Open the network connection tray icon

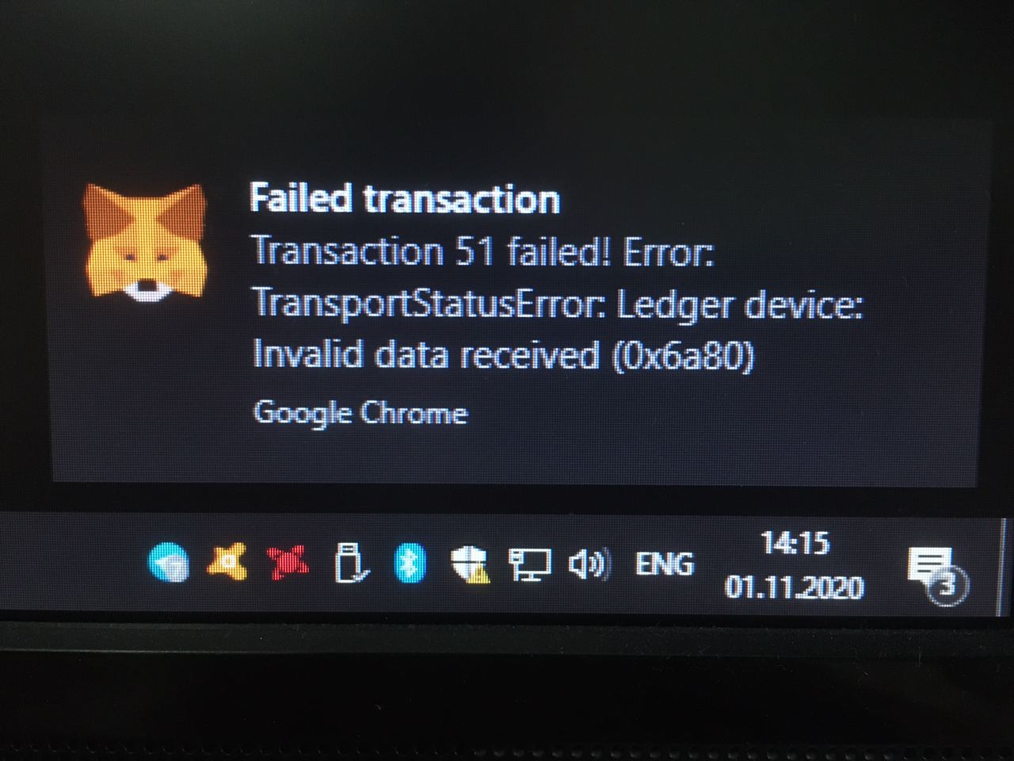pos(529,564)
